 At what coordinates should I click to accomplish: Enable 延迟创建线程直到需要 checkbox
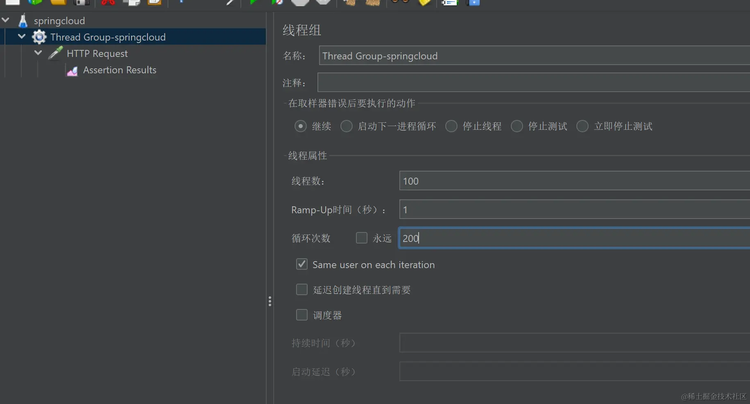coord(302,289)
